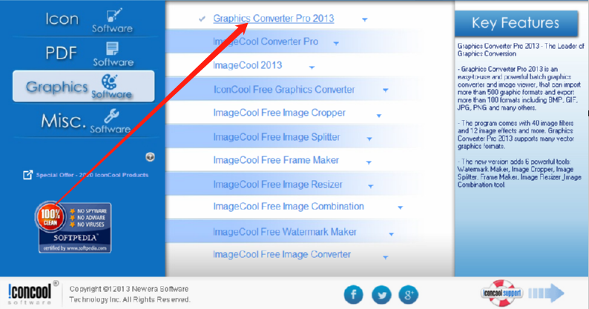The width and height of the screenshot is (589, 309).
Task: Open the Icon Software category
Action: coord(89,19)
